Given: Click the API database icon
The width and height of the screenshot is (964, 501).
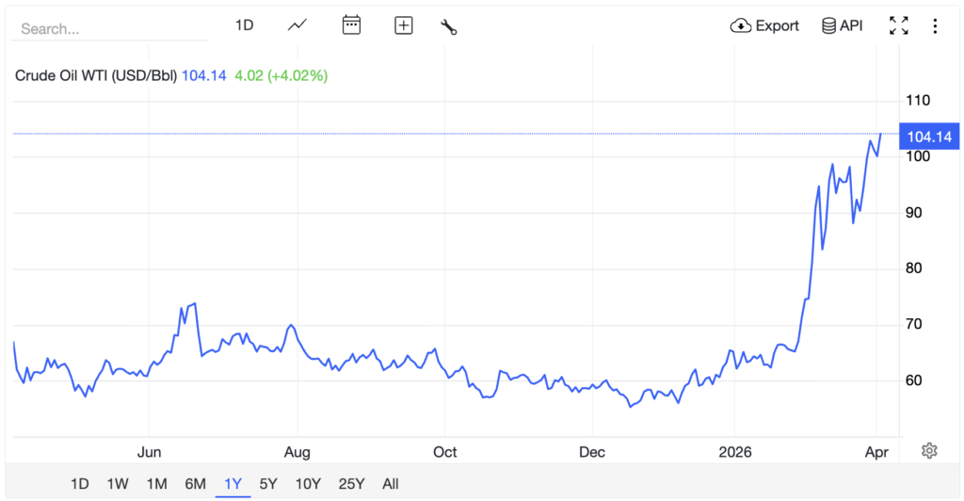Looking at the screenshot, I should click(x=828, y=25).
